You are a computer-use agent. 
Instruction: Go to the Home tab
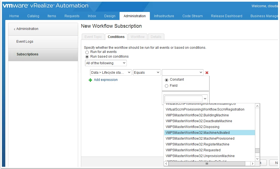(x=14, y=16)
